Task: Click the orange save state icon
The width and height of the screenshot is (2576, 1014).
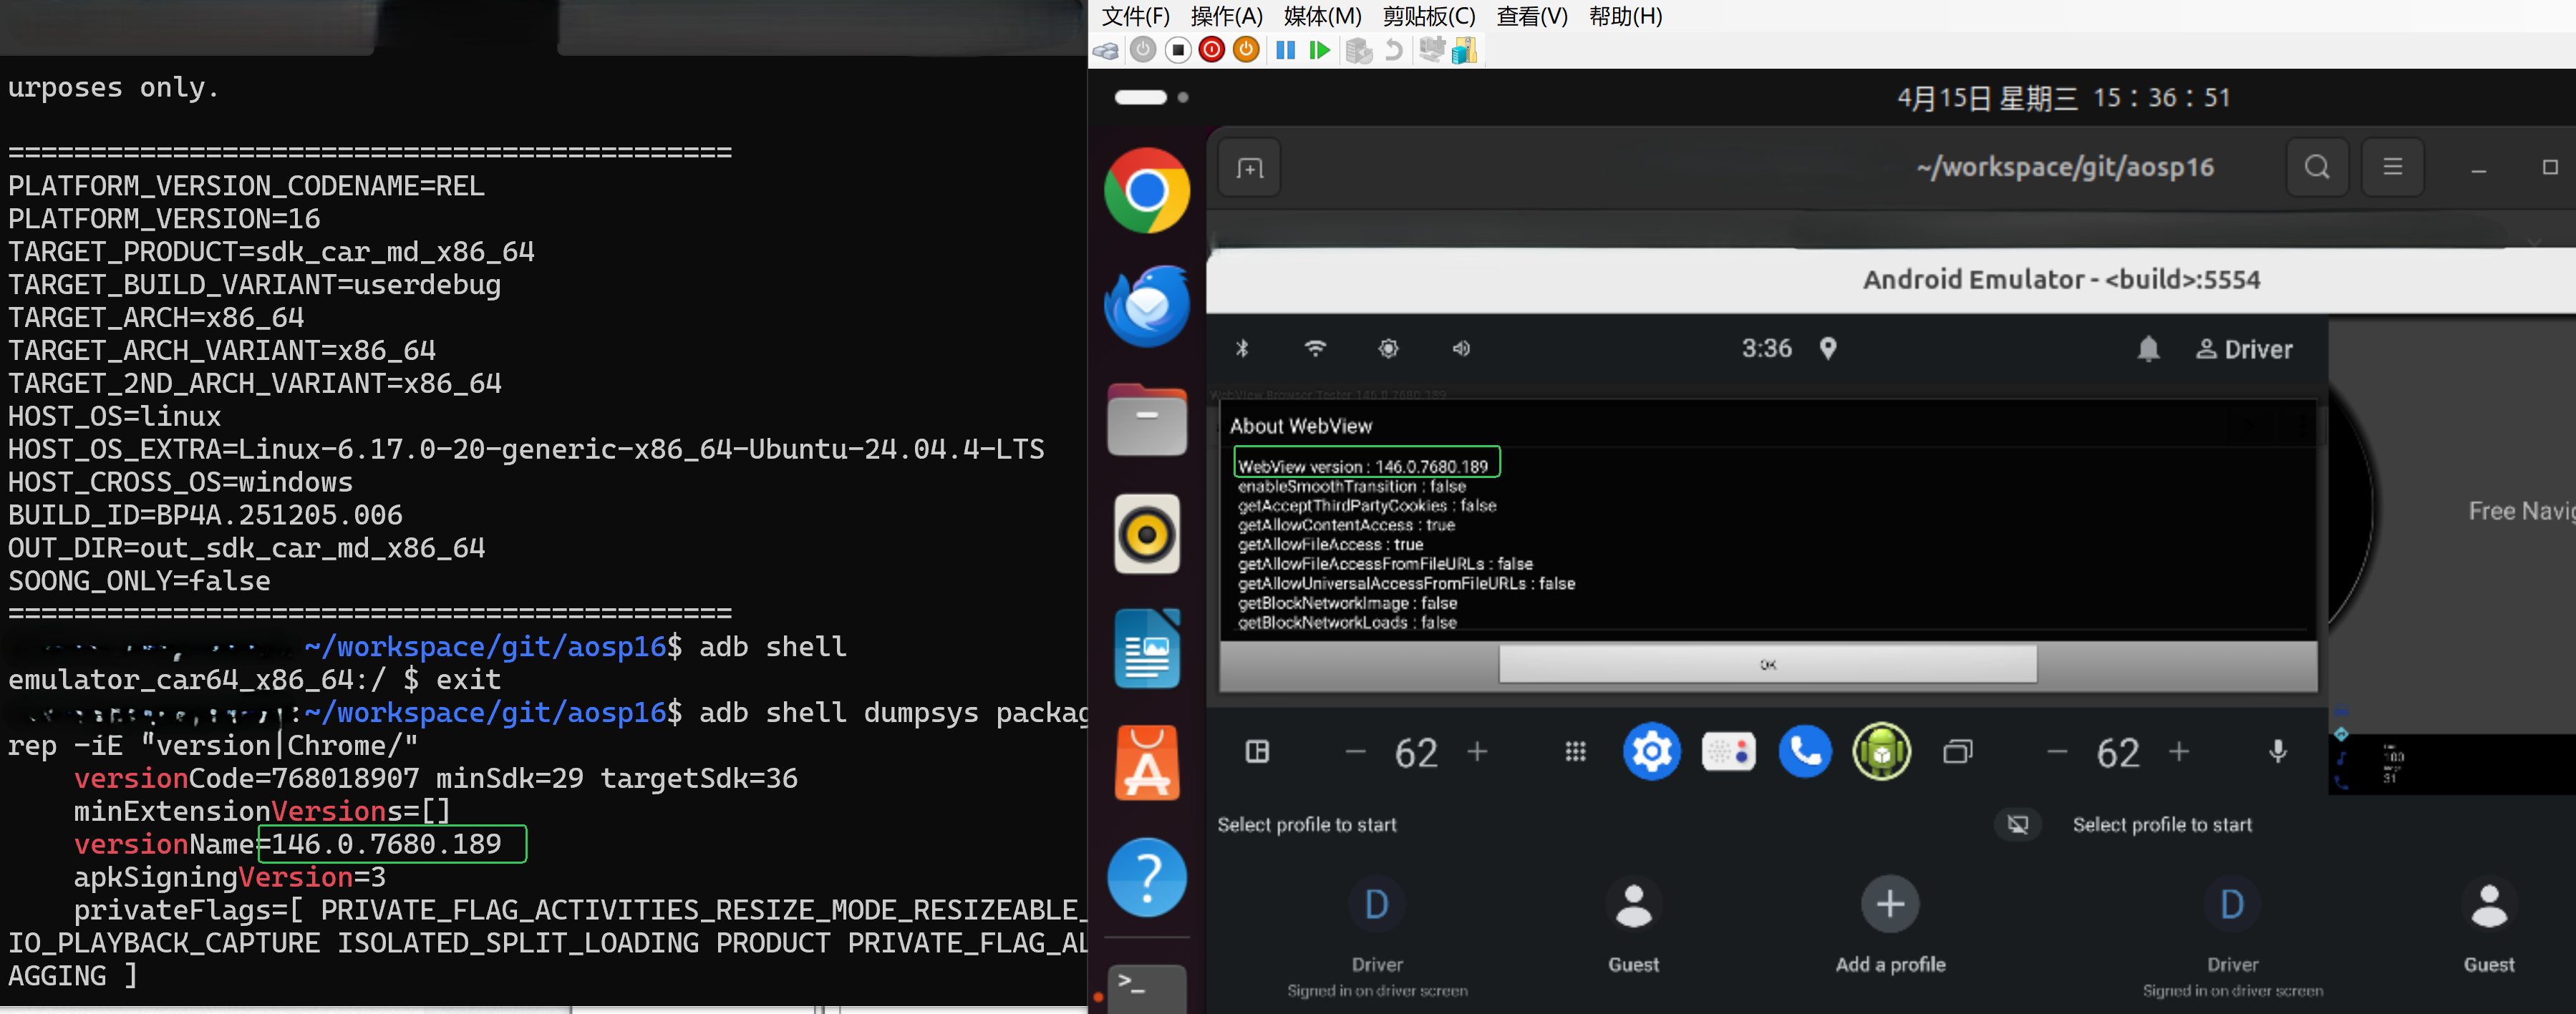Action: pyautogui.click(x=1246, y=50)
